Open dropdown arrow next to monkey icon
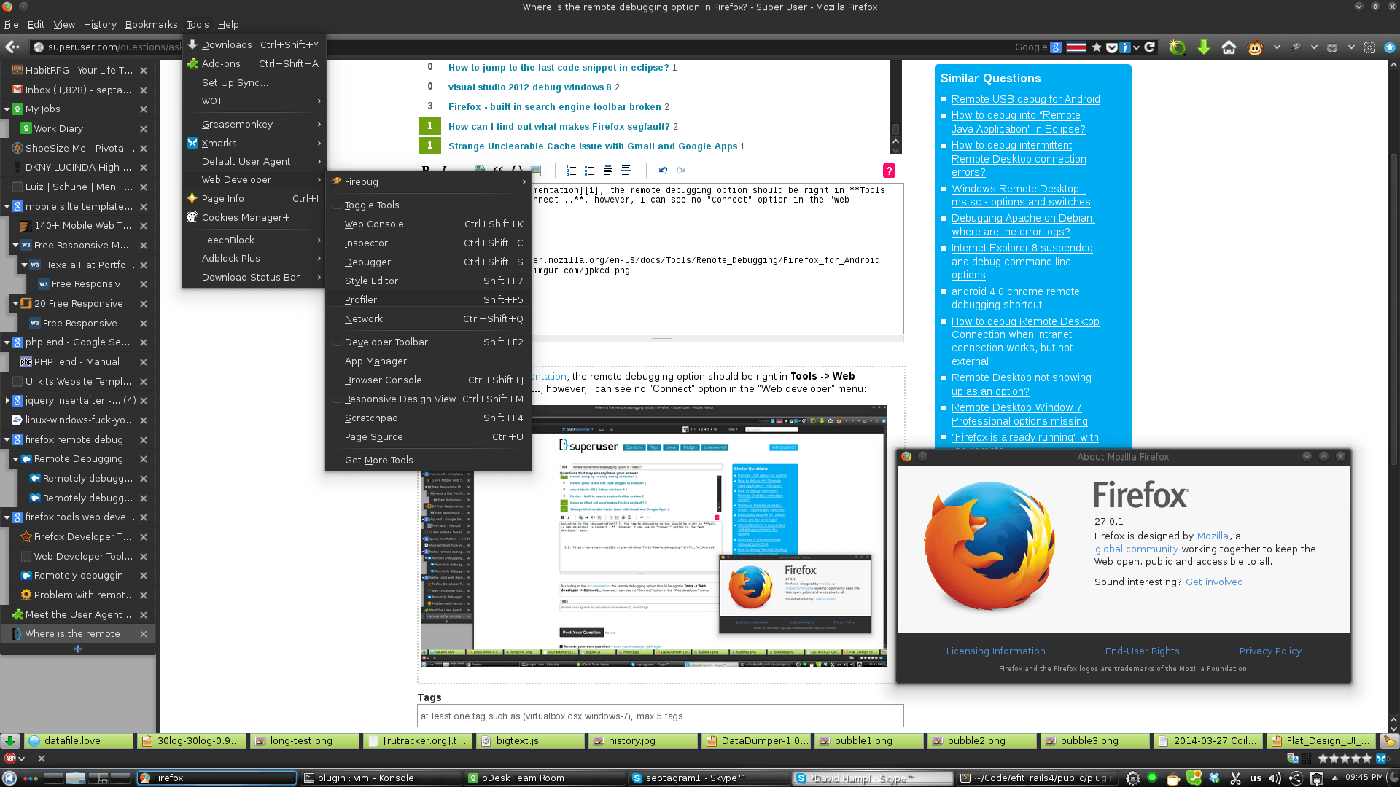1400x787 pixels. pos(1277,47)
